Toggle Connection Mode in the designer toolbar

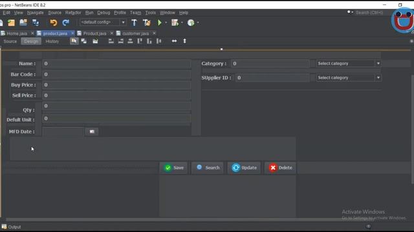(84, 41)
